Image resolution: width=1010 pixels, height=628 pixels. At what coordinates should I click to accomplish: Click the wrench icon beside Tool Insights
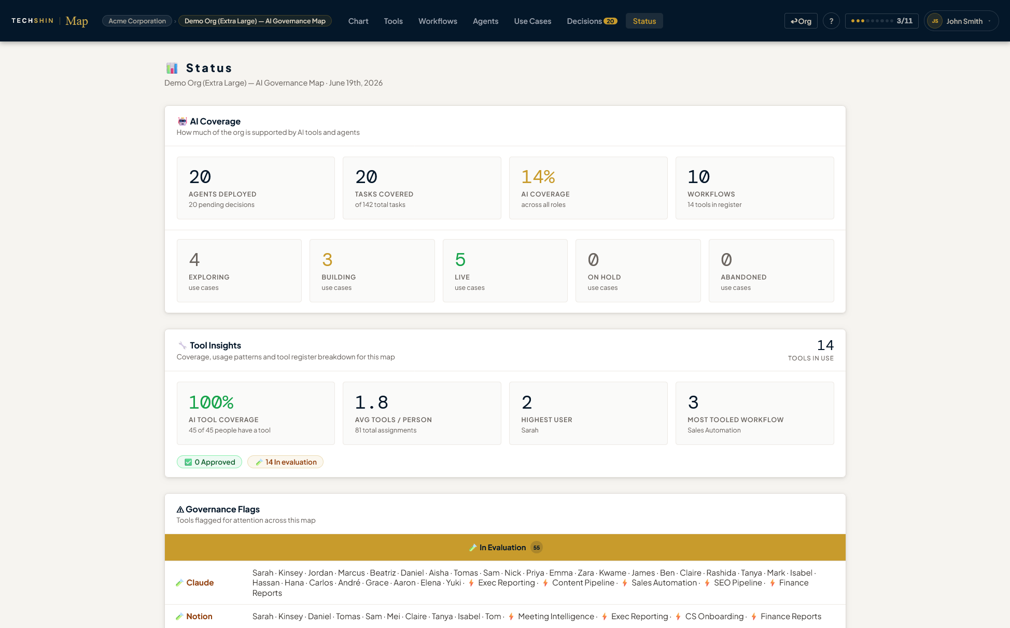point(182,345)
